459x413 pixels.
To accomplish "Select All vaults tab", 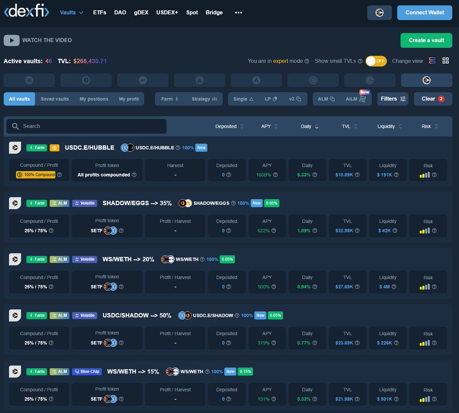I will pyautogui.click(x=19, y=99).
